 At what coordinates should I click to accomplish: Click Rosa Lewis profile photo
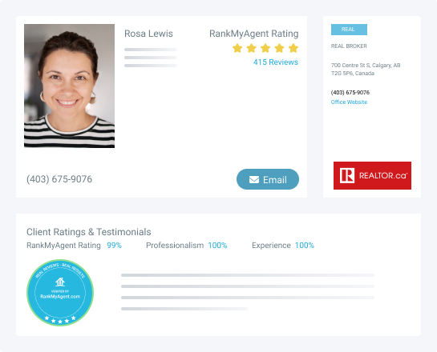[70, 86]
